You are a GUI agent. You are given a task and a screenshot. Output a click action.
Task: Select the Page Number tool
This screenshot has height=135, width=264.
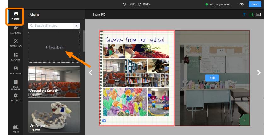click(x=15, y=85)
